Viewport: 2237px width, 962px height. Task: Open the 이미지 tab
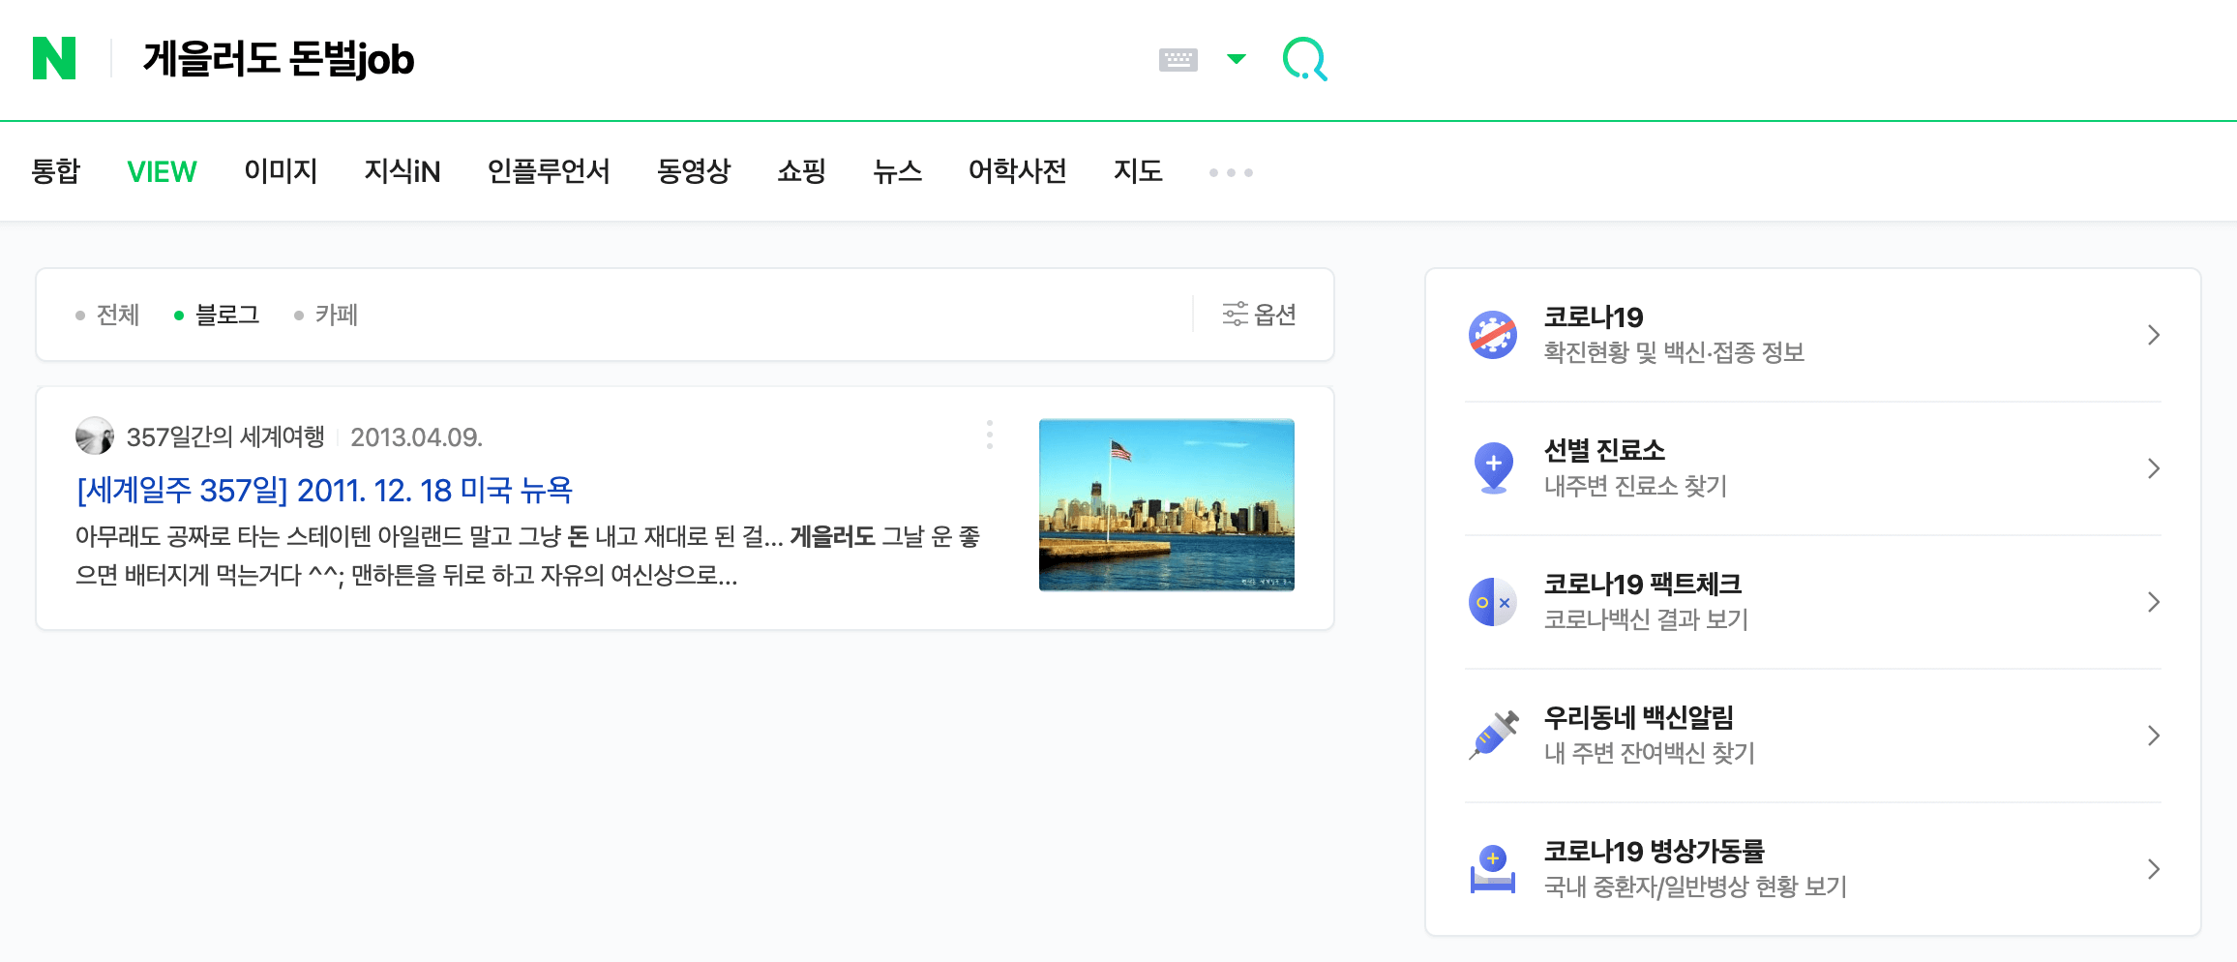(x=281, y=171)
